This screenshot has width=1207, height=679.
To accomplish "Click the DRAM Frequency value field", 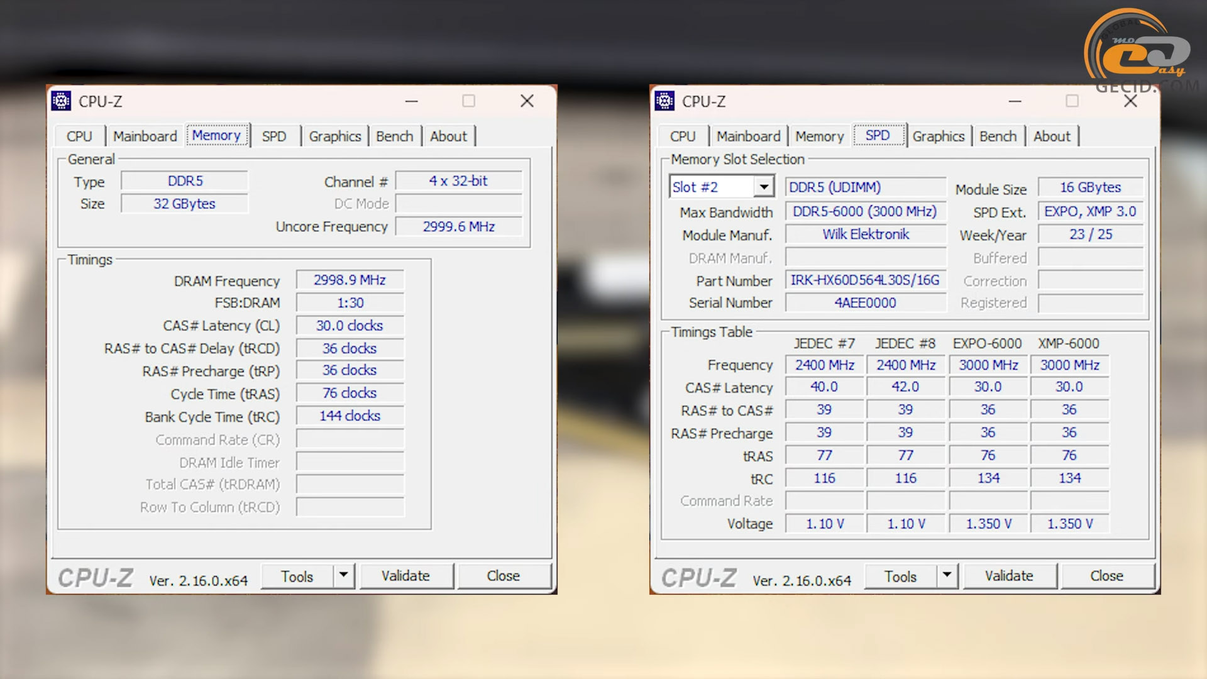I will point(350,280).
